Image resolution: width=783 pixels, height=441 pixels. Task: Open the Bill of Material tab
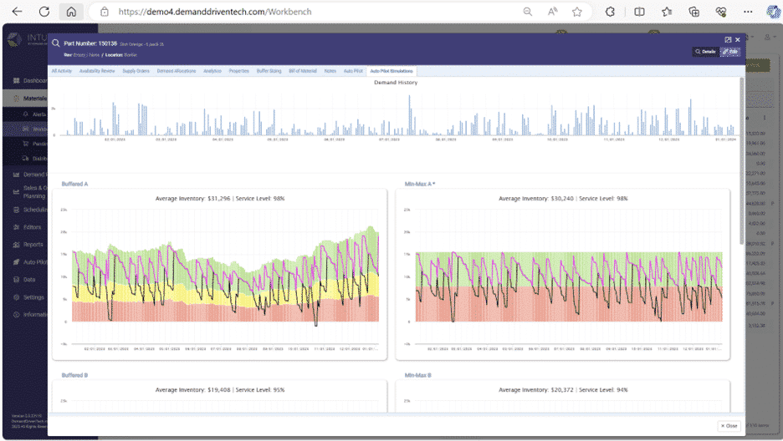(x=303, y=71)
